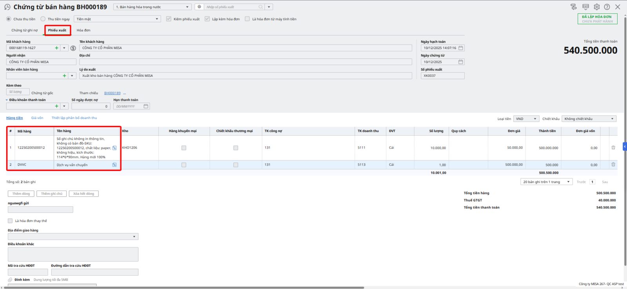The image size is (627, 289).
Task: Expand the Bán hàng hóa trong nước dropdown
Action: click(187, 7)
